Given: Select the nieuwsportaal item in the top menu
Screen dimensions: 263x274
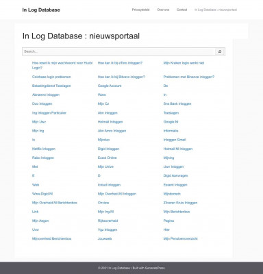Looking at the screenshot, I should pos(216,10).
